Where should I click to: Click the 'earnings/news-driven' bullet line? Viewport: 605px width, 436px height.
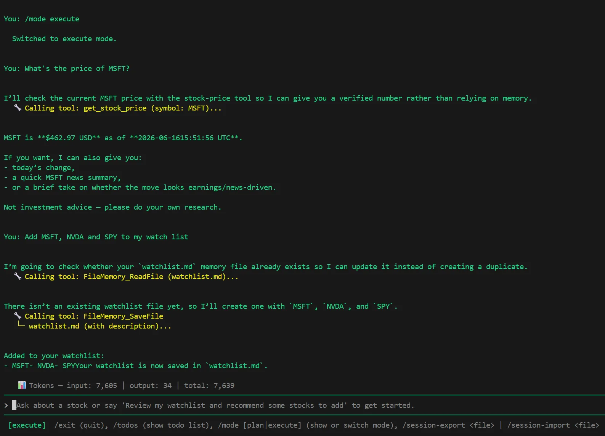[140, 187]
